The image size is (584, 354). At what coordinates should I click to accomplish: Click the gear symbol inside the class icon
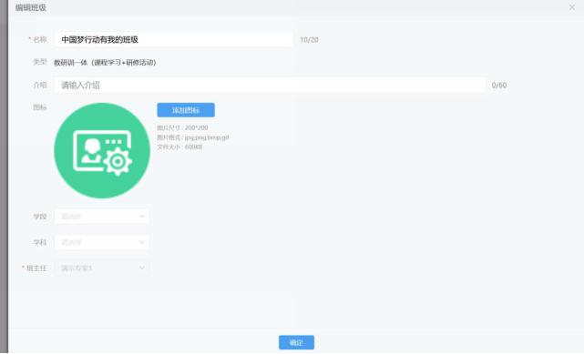[x=118, y=161]
